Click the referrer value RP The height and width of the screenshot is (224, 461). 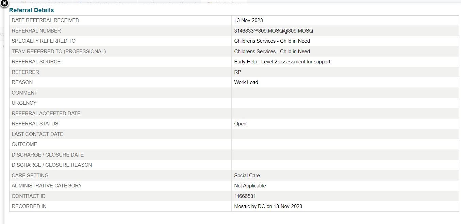click(x=237, y=72)
